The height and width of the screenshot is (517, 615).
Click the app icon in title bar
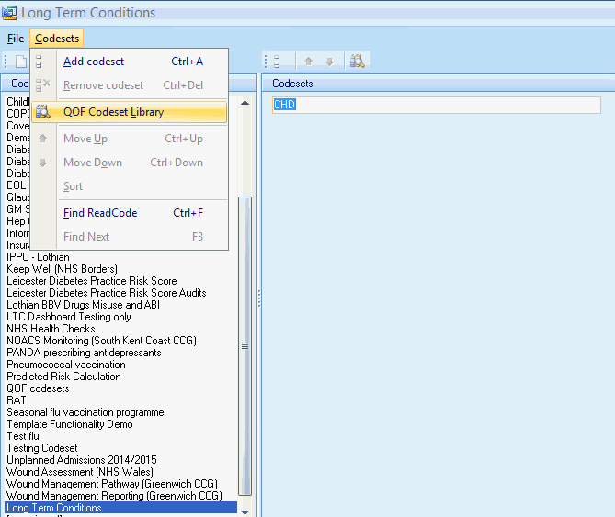(x=9, y=13)
